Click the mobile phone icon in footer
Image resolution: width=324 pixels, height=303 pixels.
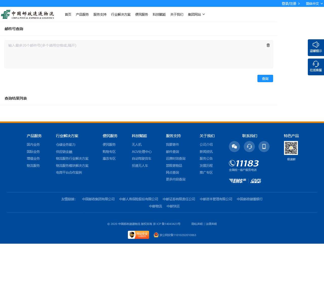(264, 147)
